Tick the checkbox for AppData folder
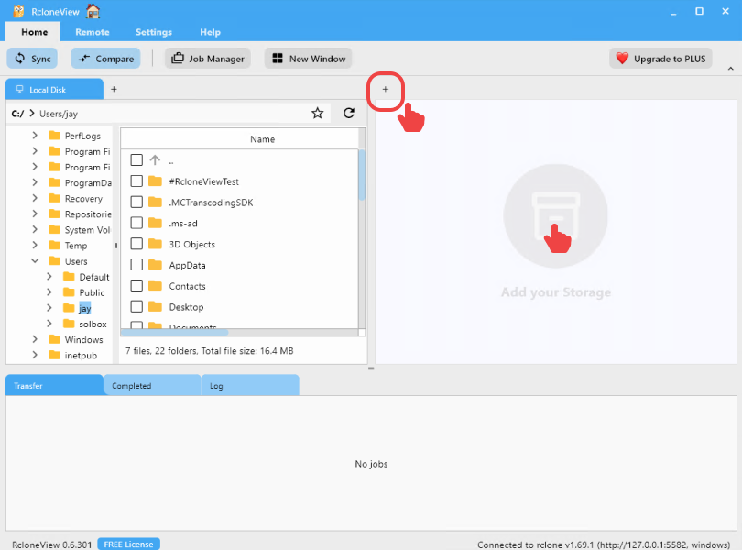This screenshot has height=550, width=742. (x=136, y=265)
